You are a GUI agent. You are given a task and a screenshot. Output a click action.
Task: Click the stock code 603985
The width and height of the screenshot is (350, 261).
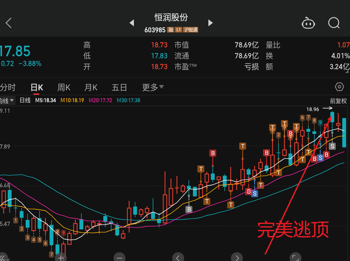[x=155, y=30]
